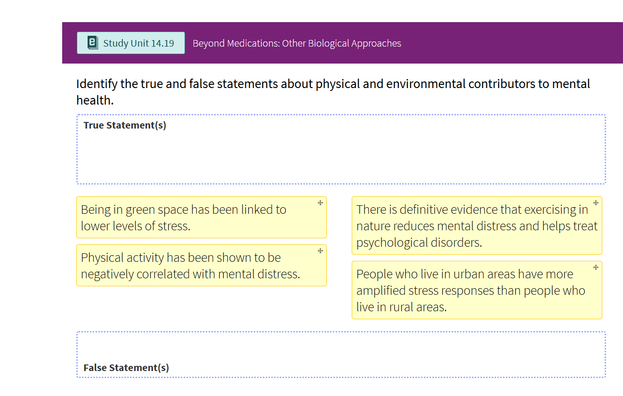Image resolution: width=623 pixels, height=396 pixels.
Task: Grab the move handle on urban areas card
Action: pos(596,267)
